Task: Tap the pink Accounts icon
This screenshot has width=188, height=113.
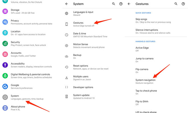Action: [5, 54]
